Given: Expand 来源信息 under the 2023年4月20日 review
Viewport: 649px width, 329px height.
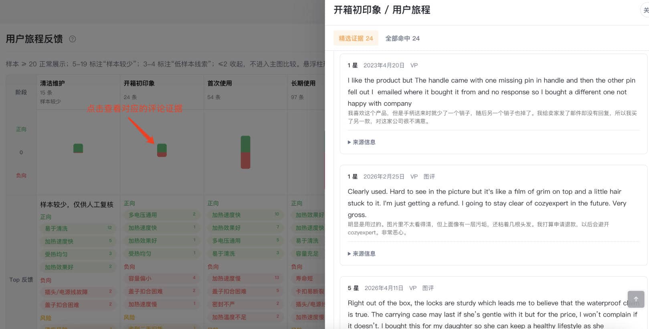Looking at the screenshot, I should tap(362, 142).
